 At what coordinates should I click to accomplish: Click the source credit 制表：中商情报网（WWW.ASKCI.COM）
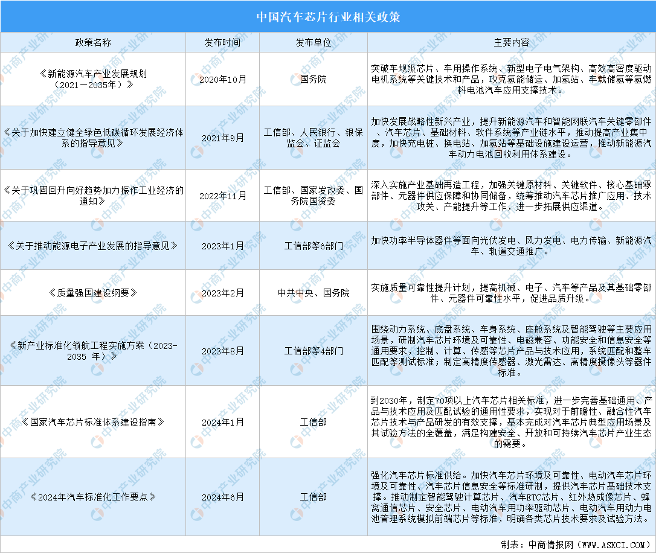coord(576,545)
